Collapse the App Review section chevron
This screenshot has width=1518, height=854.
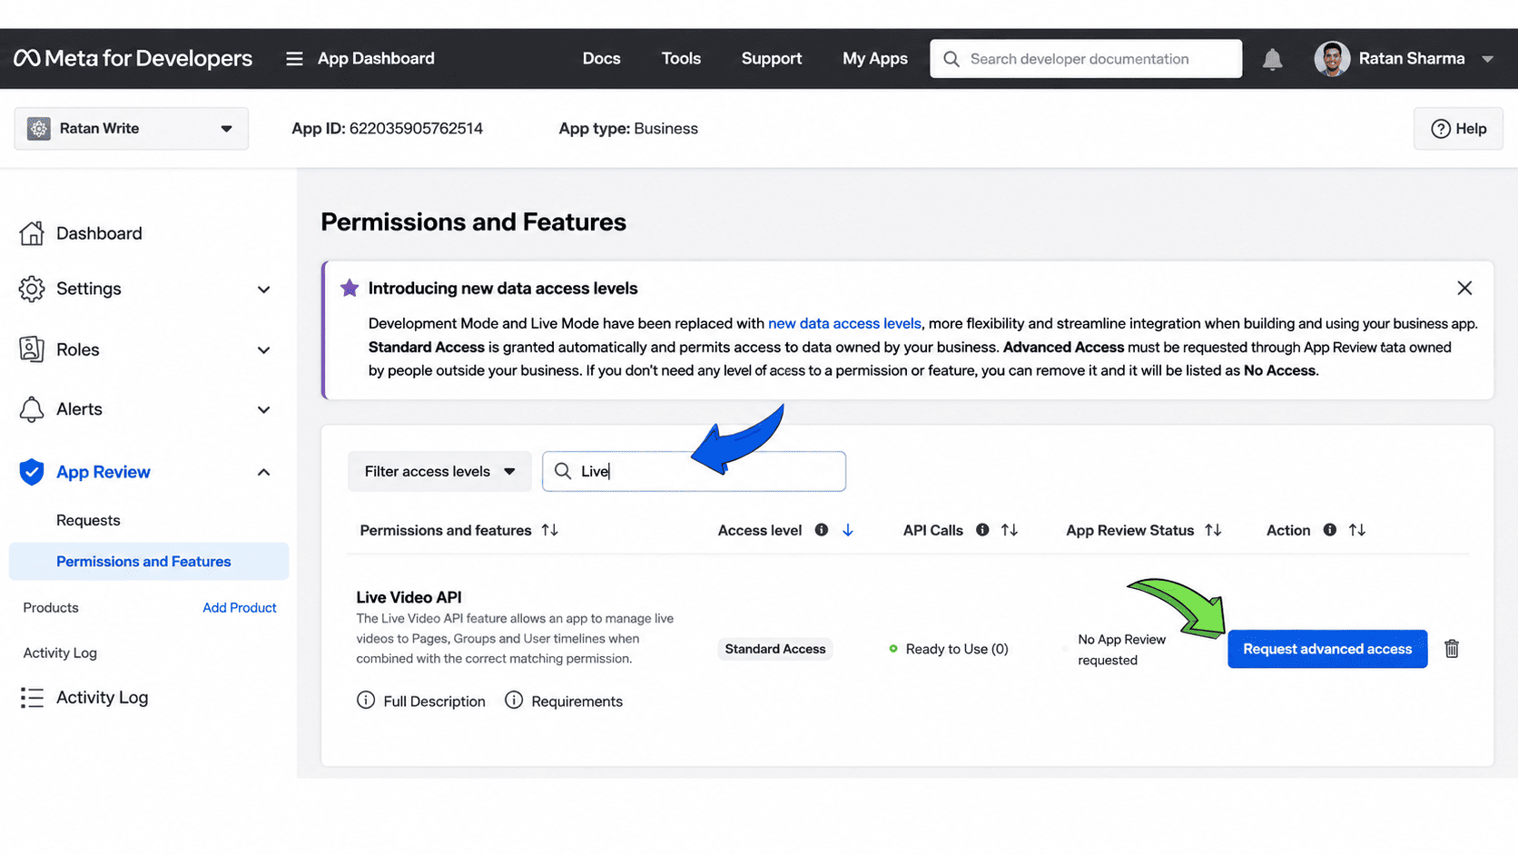pos(263,472)
